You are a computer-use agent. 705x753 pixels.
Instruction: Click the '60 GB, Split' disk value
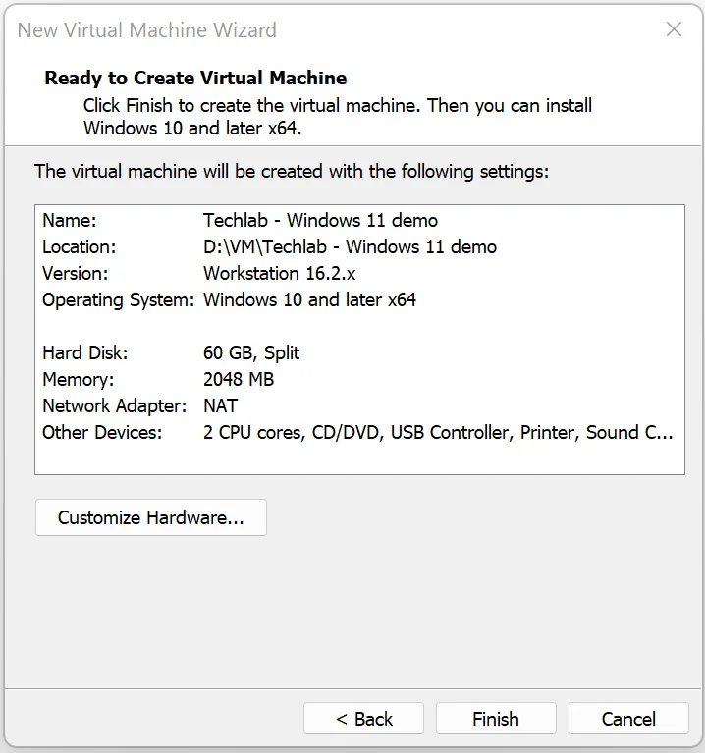[x=251, y=352]
